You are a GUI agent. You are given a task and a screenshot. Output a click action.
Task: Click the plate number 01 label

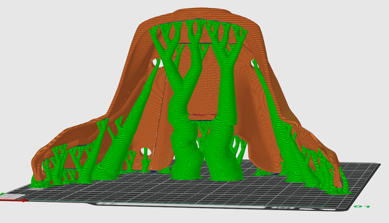pyautogui.click(x=362, y=207)
